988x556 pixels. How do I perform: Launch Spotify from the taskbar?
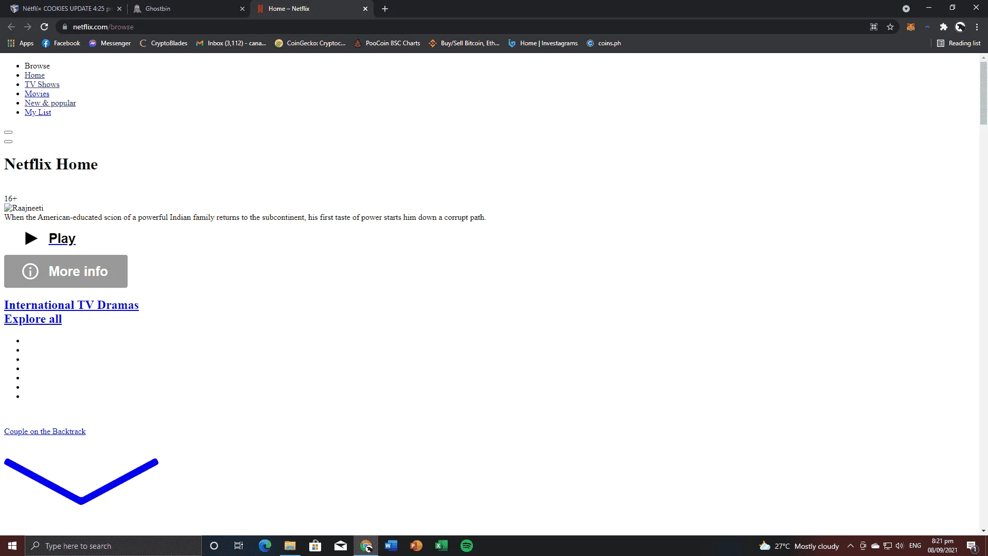coord(467,546)
